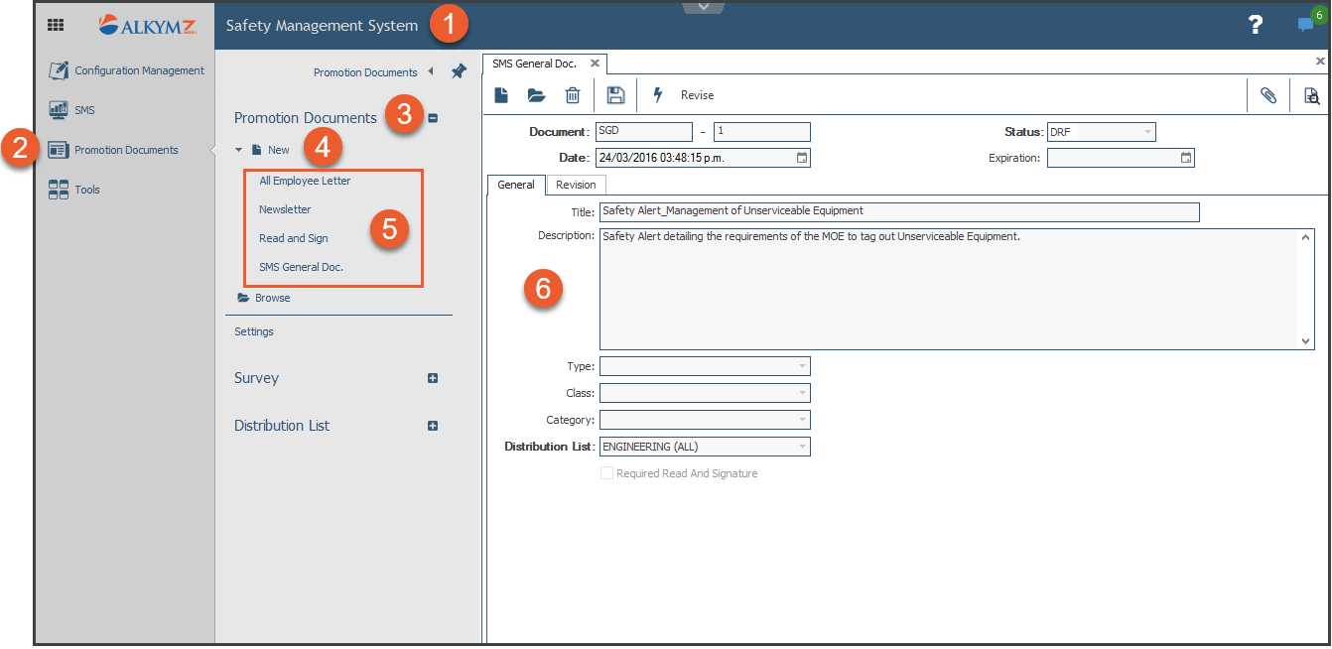The width and height of the screenshot is (1332, 649).
Task: Click the Delete trash toolbar icon
Action: [573, 95]
